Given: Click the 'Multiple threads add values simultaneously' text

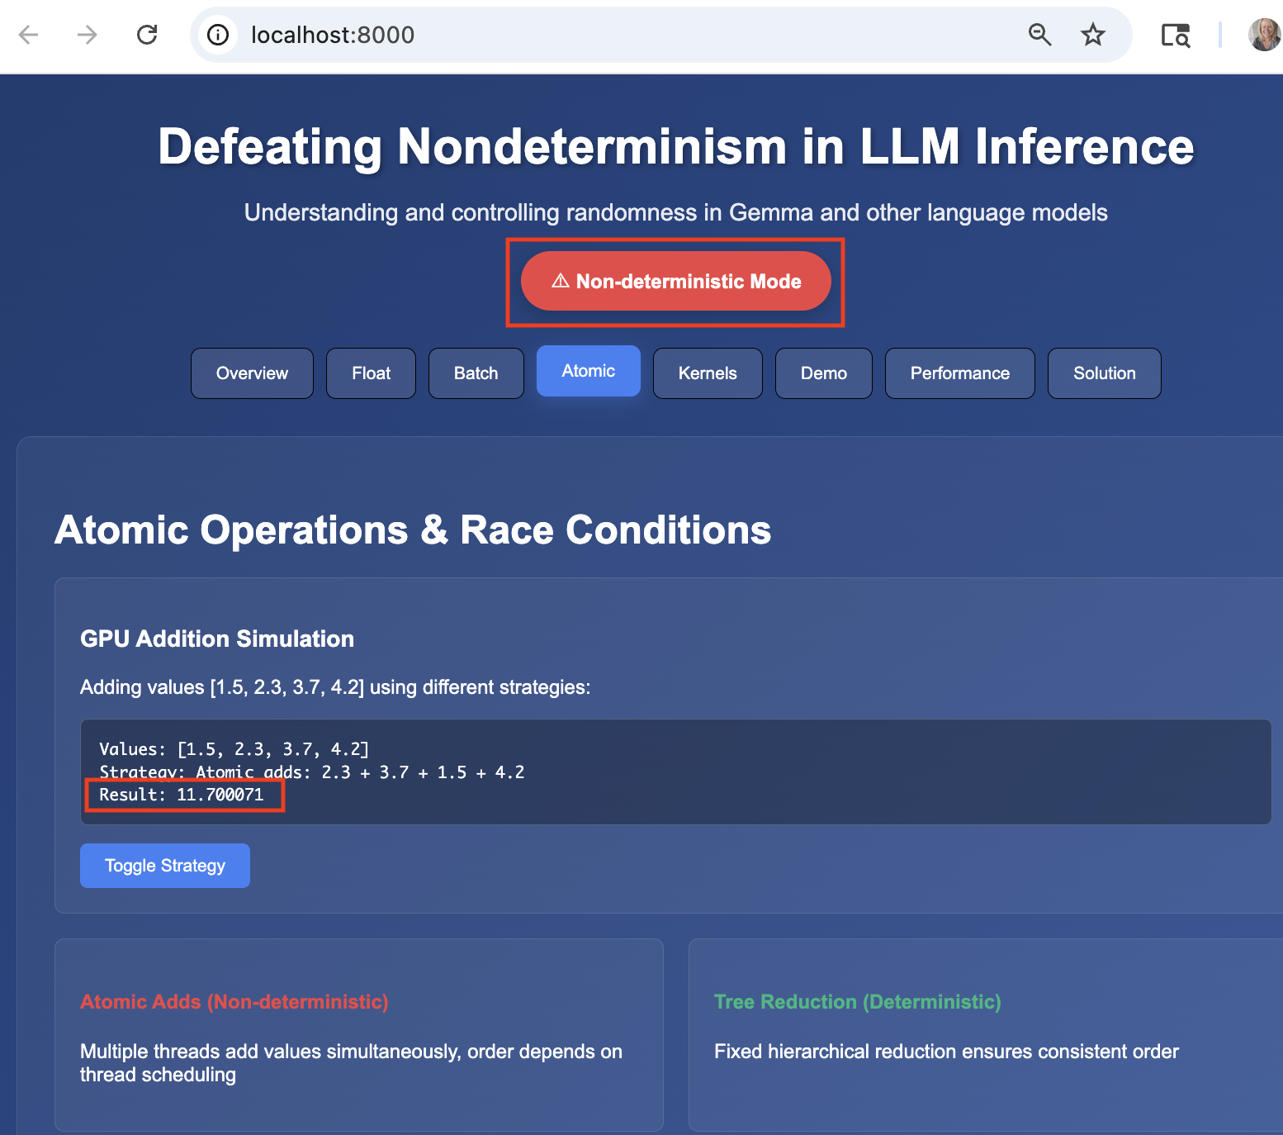Looking at the screenshot, I should 351,1063.
